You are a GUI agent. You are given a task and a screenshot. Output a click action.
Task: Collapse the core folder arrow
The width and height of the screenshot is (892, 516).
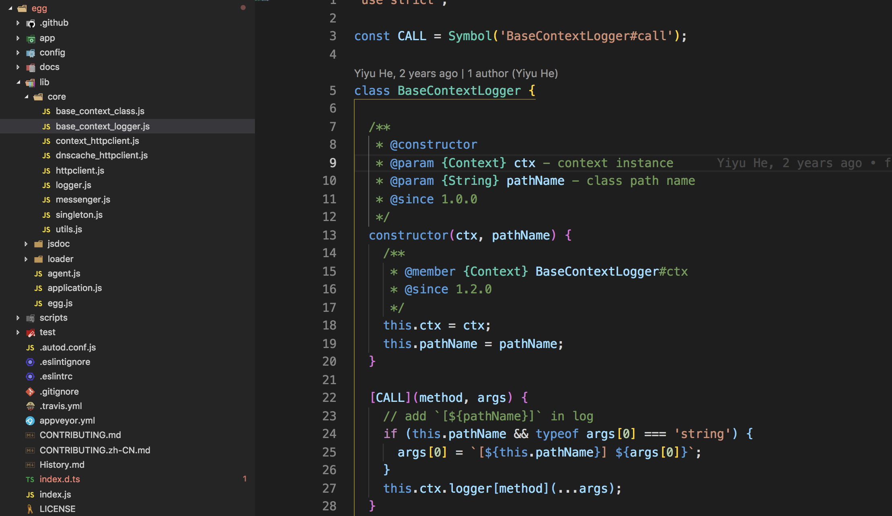coord(27,96)
